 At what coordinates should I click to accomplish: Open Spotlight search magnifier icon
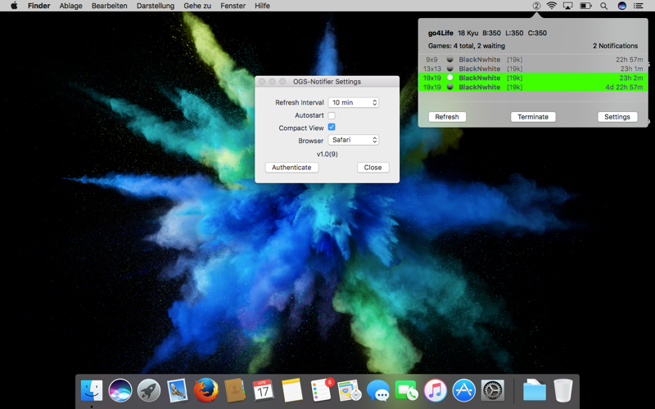603,6
